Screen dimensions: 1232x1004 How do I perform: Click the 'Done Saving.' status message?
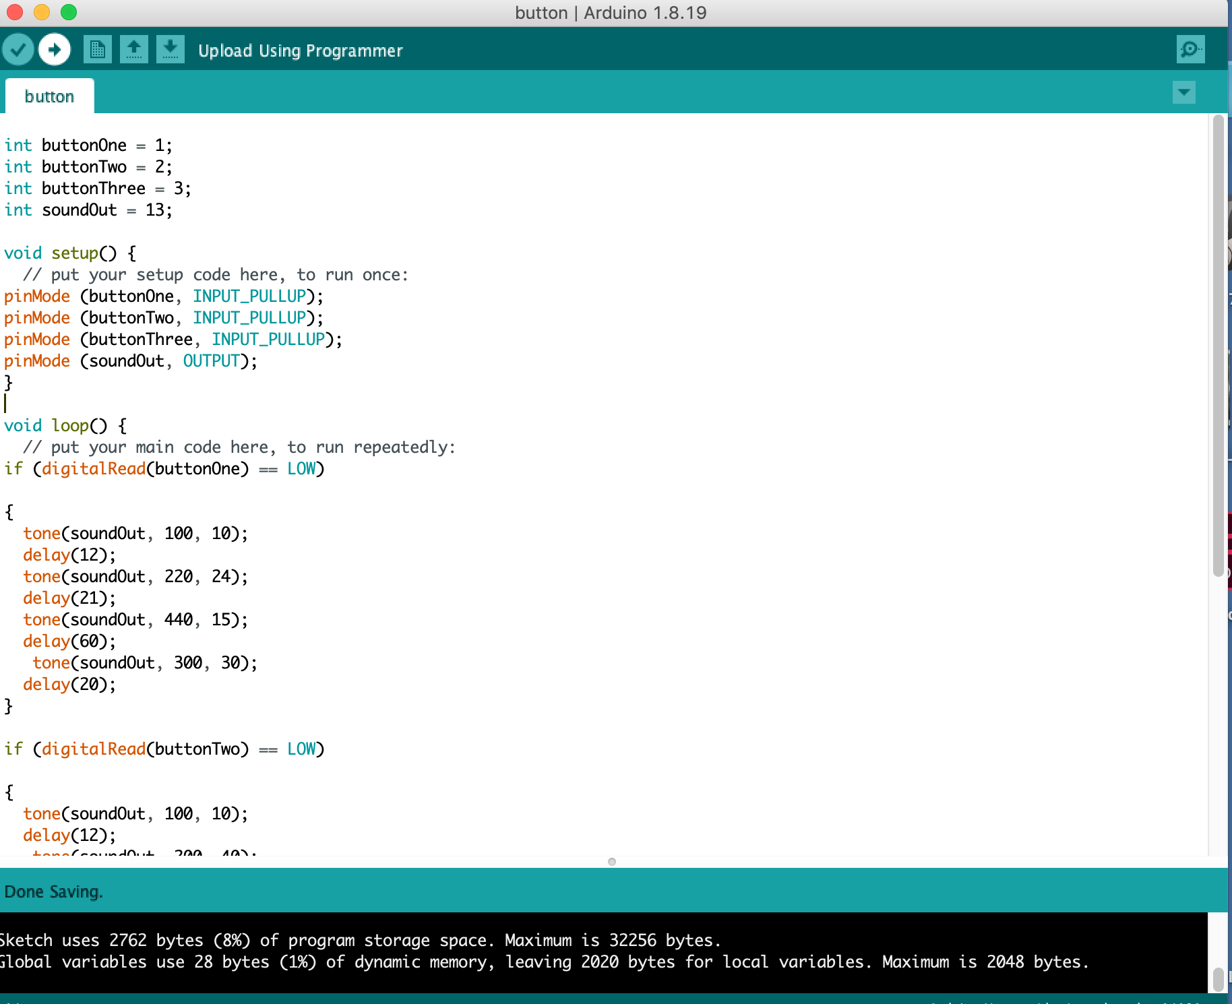pos(54,891)
